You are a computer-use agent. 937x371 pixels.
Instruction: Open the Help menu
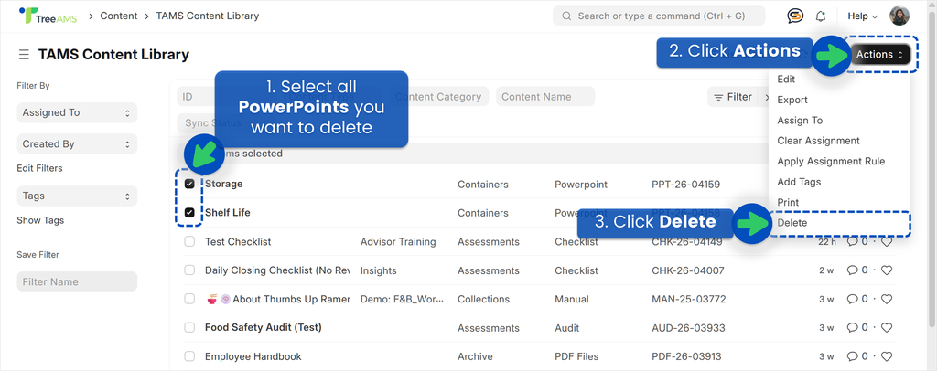[x=862, y=16]
